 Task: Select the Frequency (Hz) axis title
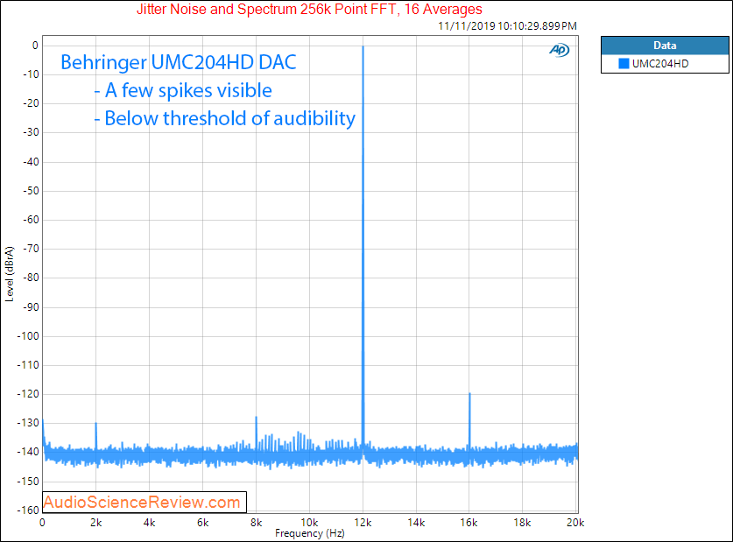tap(309, 533)
